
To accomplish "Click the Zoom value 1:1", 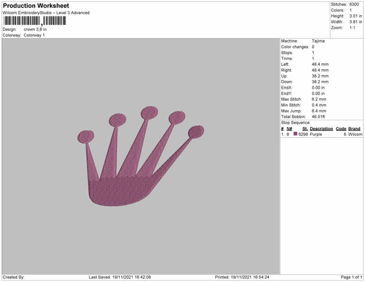I will 352,28.
